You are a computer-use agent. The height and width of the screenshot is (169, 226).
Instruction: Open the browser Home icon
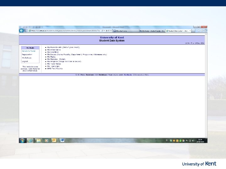coord(199,31)
